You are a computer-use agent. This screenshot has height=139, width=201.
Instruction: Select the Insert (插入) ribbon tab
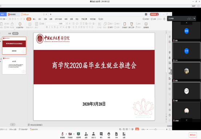click(x=34, y=19)
